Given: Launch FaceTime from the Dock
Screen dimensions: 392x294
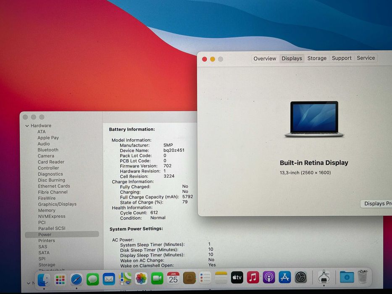Looking at the screenshot, I should click(x=157, y=278).
